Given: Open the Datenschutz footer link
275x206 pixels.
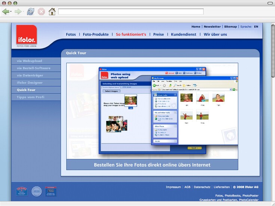Looking at the screenshot, I should [x=202, y=187].
